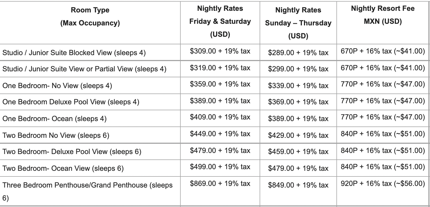Select the $429.00 + 19% tax cell

tap(298, 135)
